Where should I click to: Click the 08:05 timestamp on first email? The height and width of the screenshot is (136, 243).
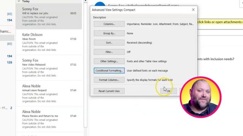click(x=73, y=13)
